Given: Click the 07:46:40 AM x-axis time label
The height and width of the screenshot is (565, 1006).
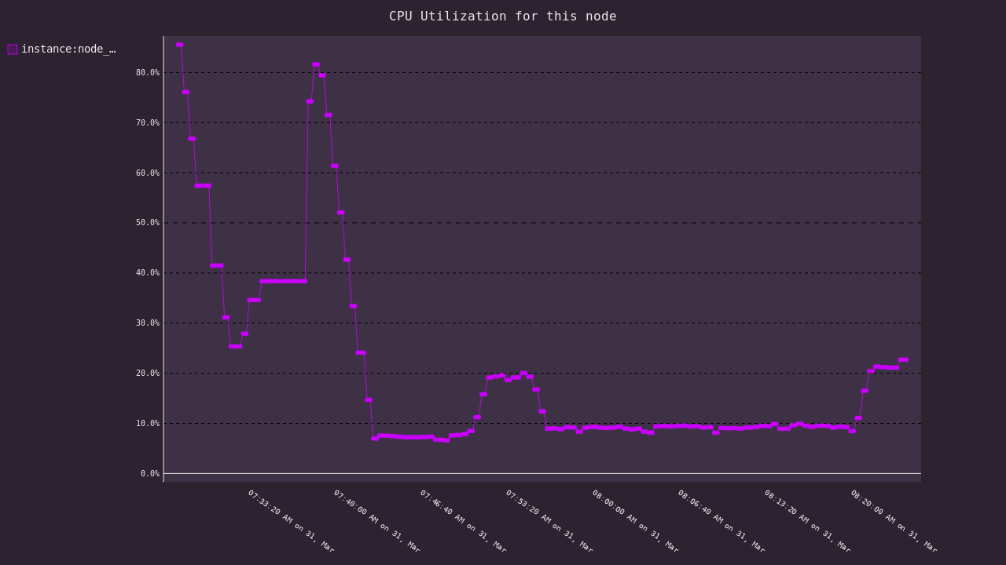Looking at the screenshot, I should click(464, 521).
